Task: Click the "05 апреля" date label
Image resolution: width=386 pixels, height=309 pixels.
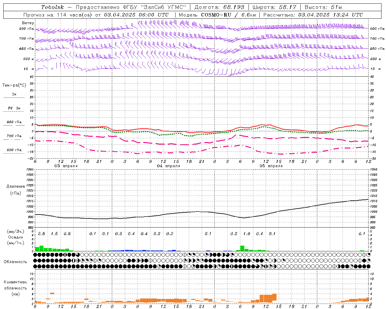Action: pyautogui.click(x=271, y=166)
